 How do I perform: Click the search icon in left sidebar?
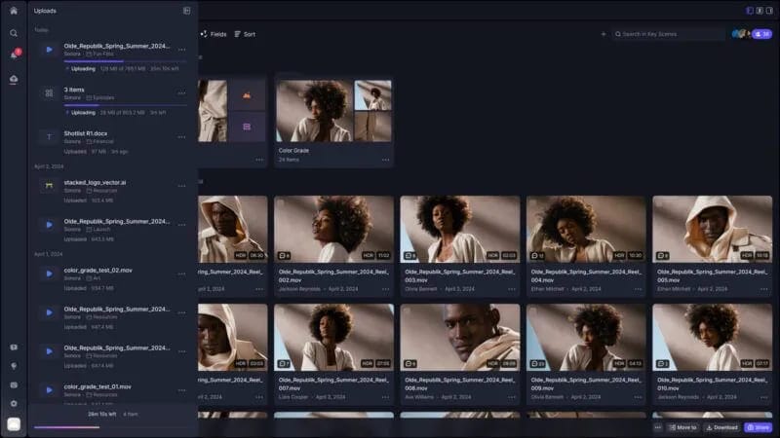click(x=14, y=33)
